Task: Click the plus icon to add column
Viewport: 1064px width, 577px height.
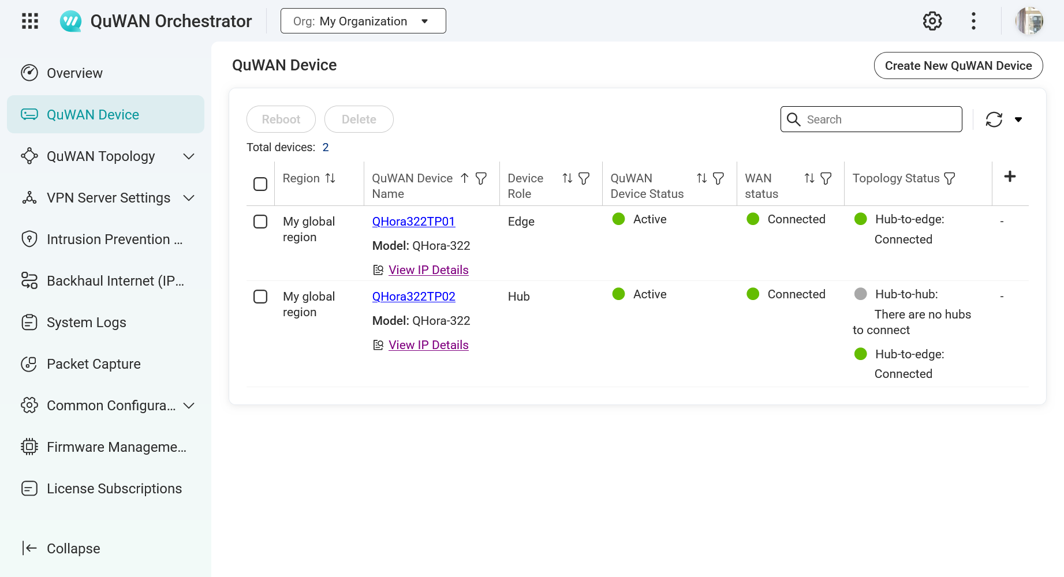Action: [1010, 177]
